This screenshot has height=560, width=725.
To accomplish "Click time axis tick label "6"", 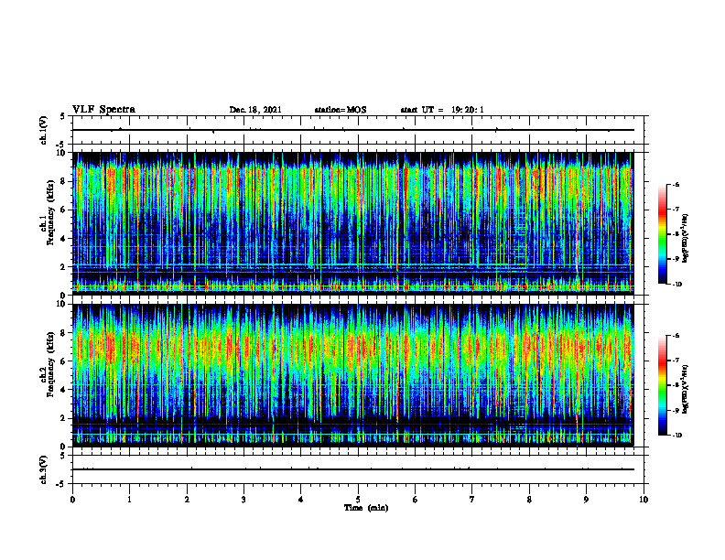I will [x=415, y=500].
